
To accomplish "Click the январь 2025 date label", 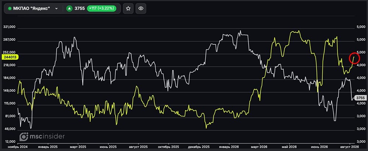I will tap(48, 147).
